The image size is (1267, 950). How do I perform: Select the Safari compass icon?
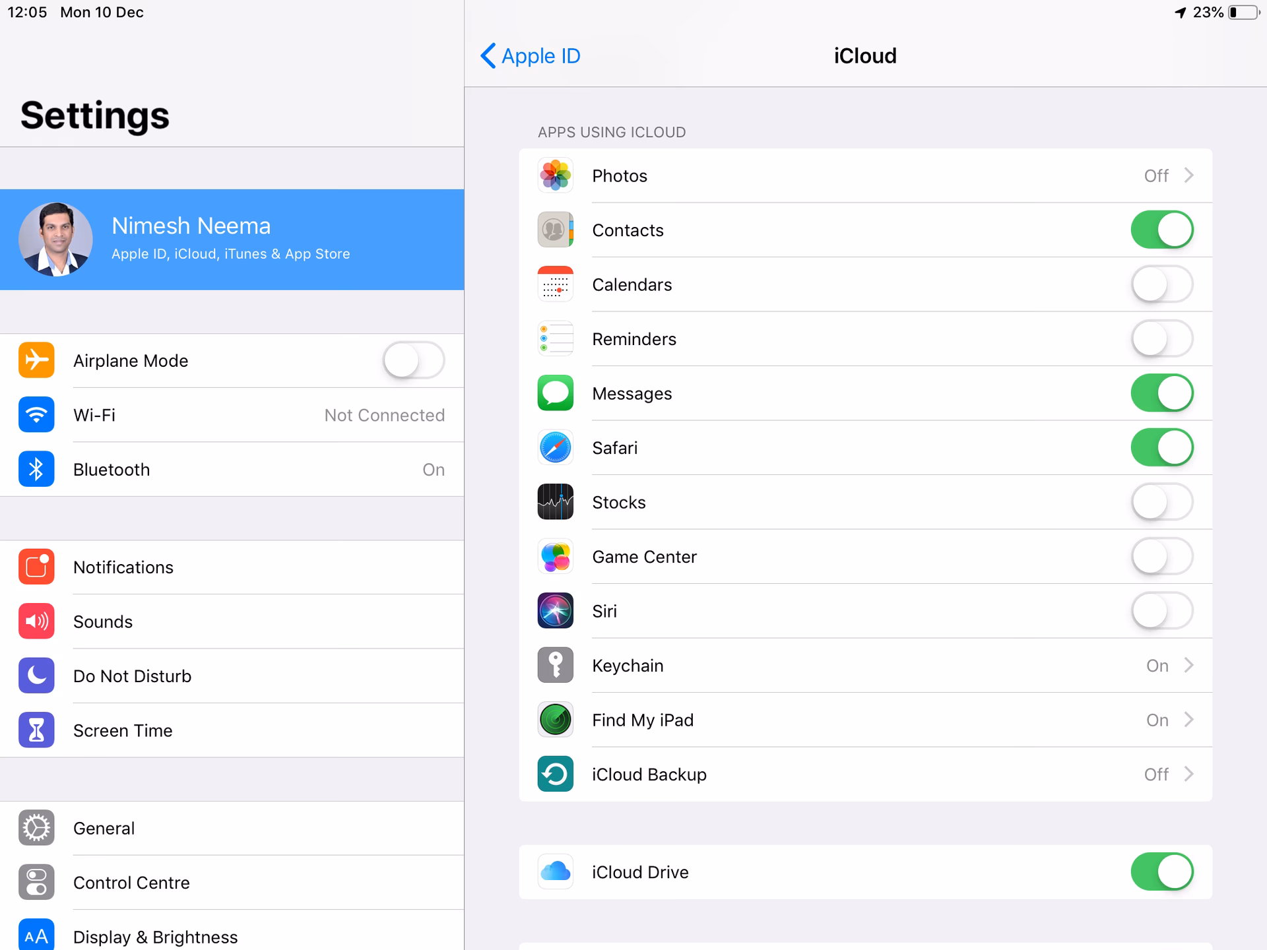(555, 447)
